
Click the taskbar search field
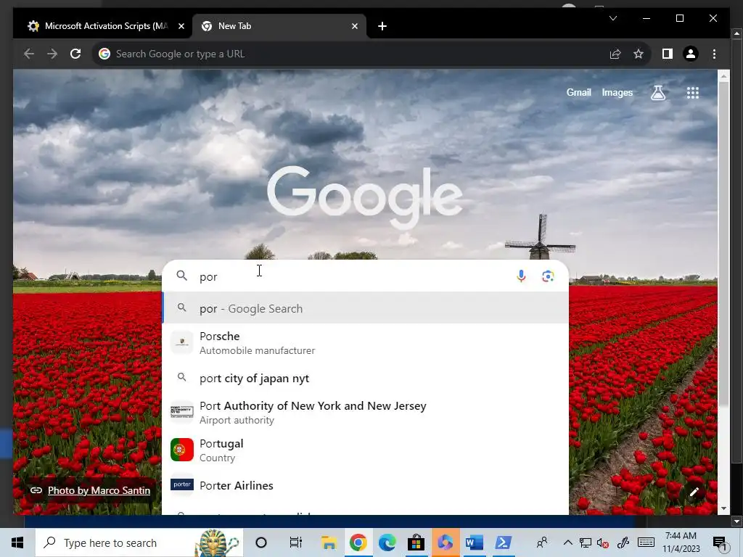click(139, 542)
